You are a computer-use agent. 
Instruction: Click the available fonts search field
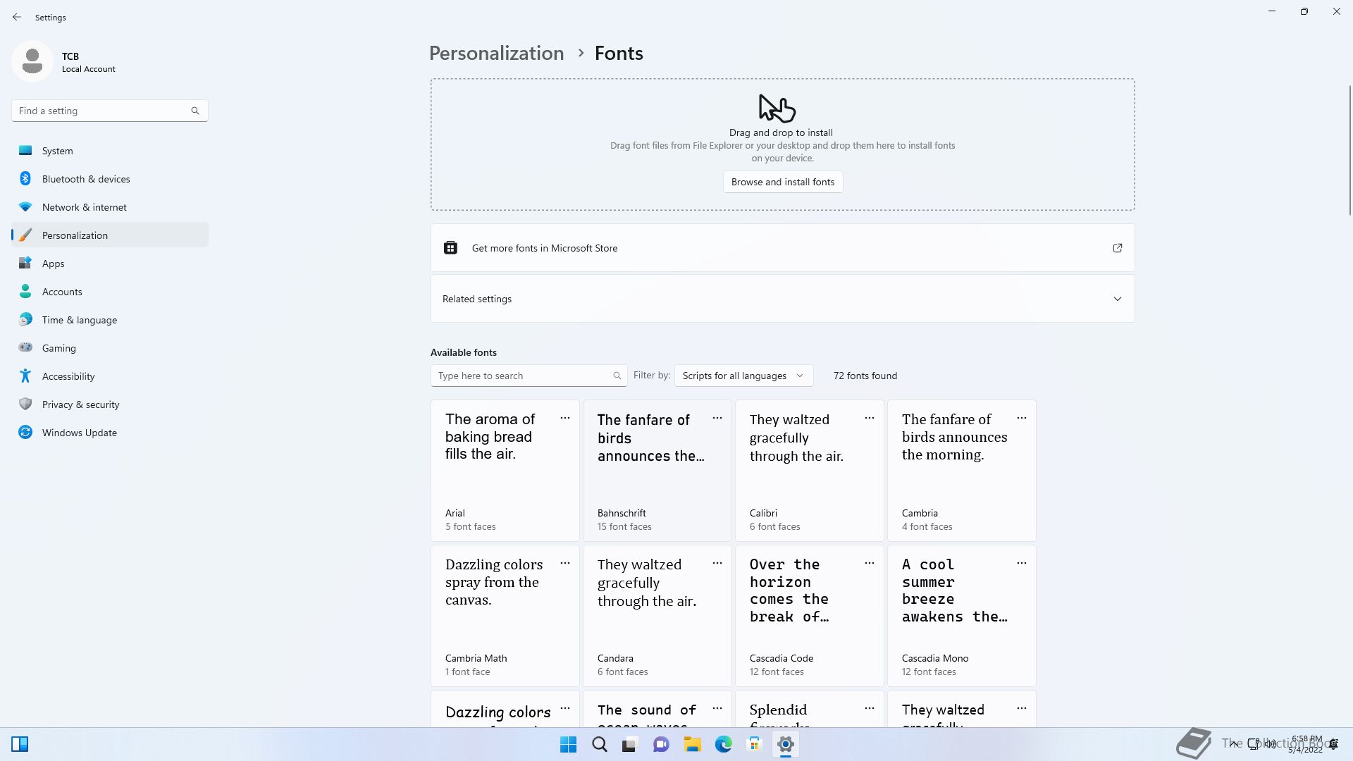pos(521,376)
